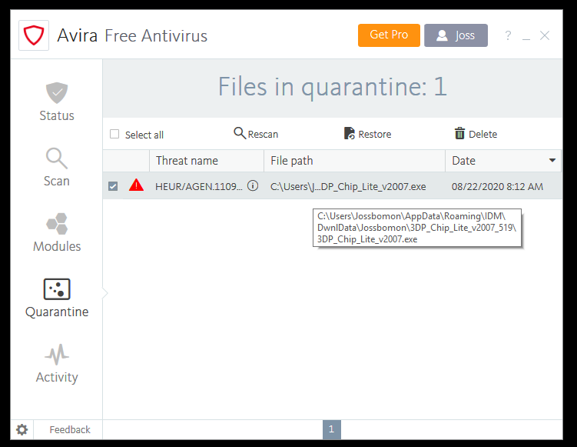Click the Select all text label
This screenshot has height=447, width=577.
pyautogui.click(x=144, y=135)
